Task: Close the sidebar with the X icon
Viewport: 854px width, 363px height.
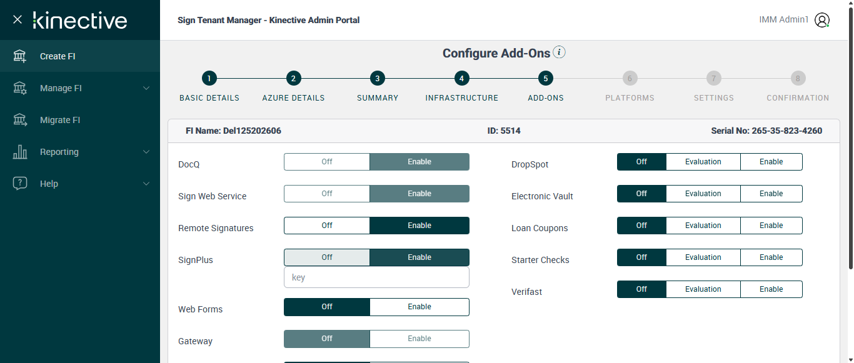Action: [x=18, y=19]
